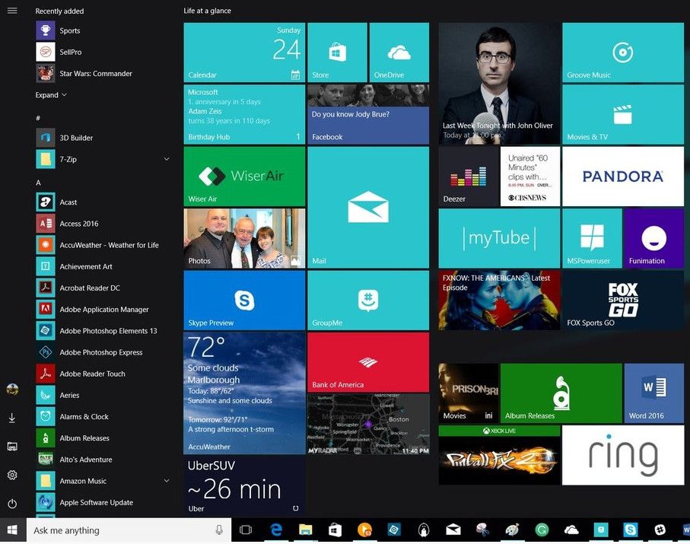
Task: Open the Facebook tile
Action: pyautogui.click(x=368, y=114)
